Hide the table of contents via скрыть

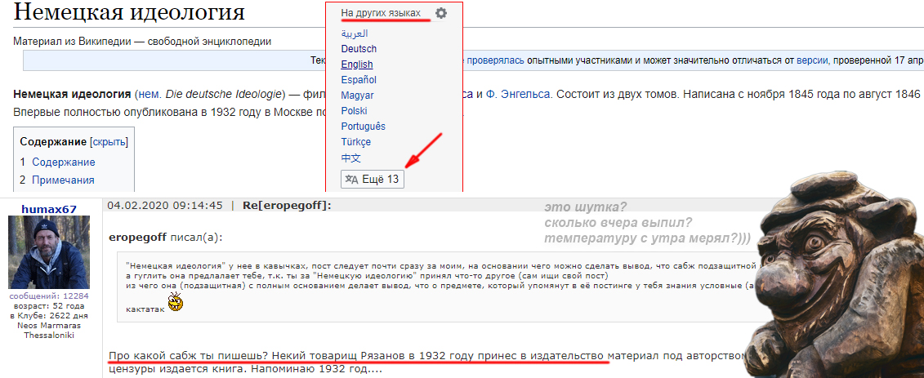tap(109, 141)
